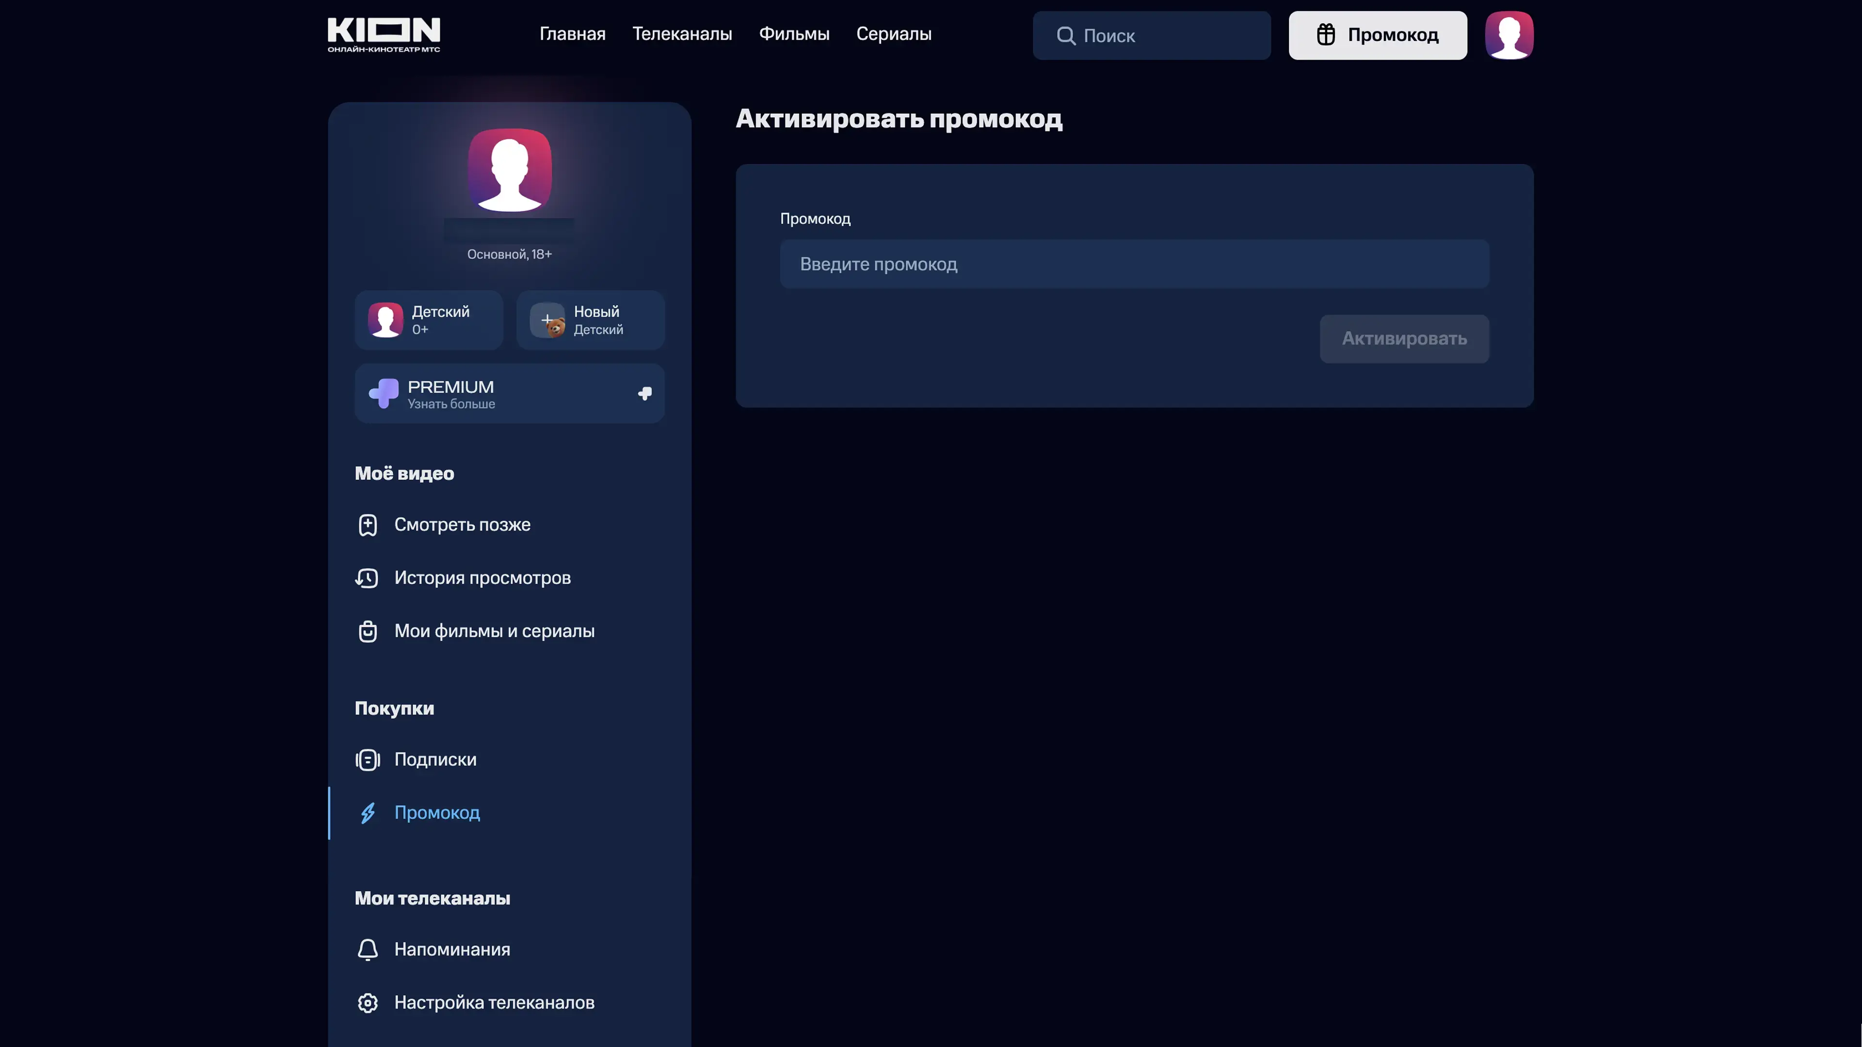Go to the Фильмы section
Image resolution: width=1862 pixels, height=1047 pixels.
[x=794, y=34]
